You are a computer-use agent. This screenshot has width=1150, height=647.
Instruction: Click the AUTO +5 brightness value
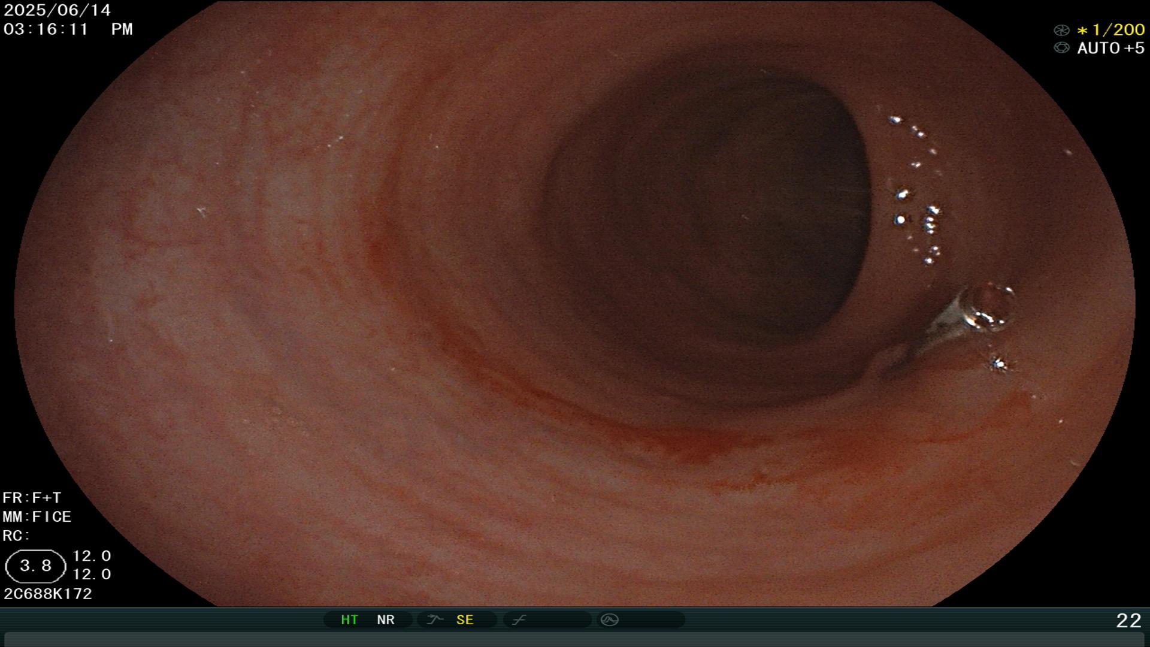point(1110,48)
